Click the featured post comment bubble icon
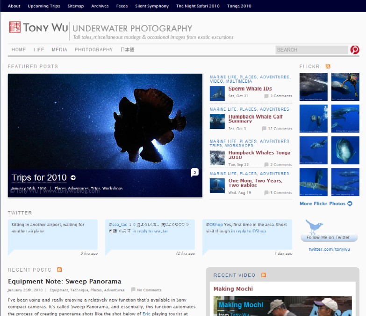 click(x=194, y=172)
